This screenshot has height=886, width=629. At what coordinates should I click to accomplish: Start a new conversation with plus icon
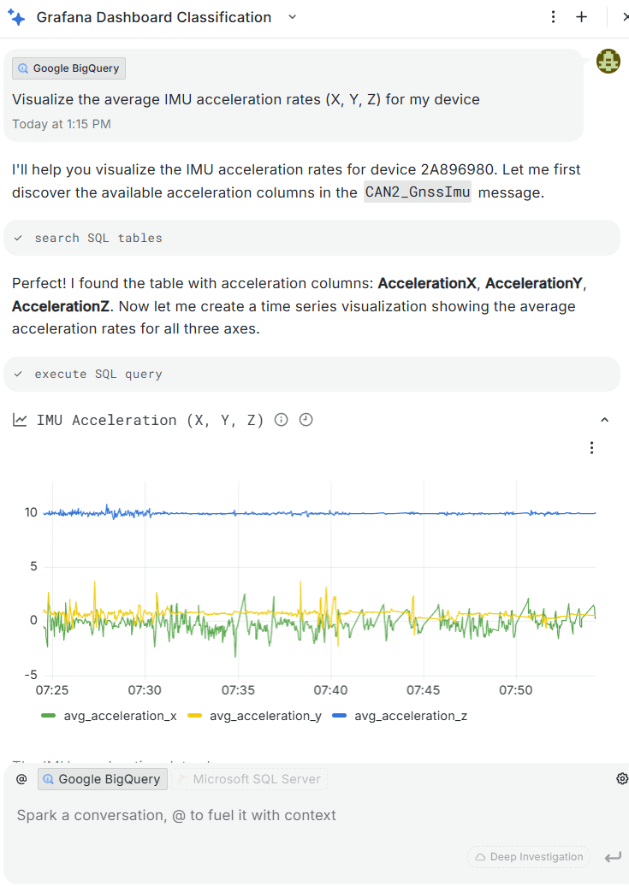pyautogui.click(x=582, y=17)
